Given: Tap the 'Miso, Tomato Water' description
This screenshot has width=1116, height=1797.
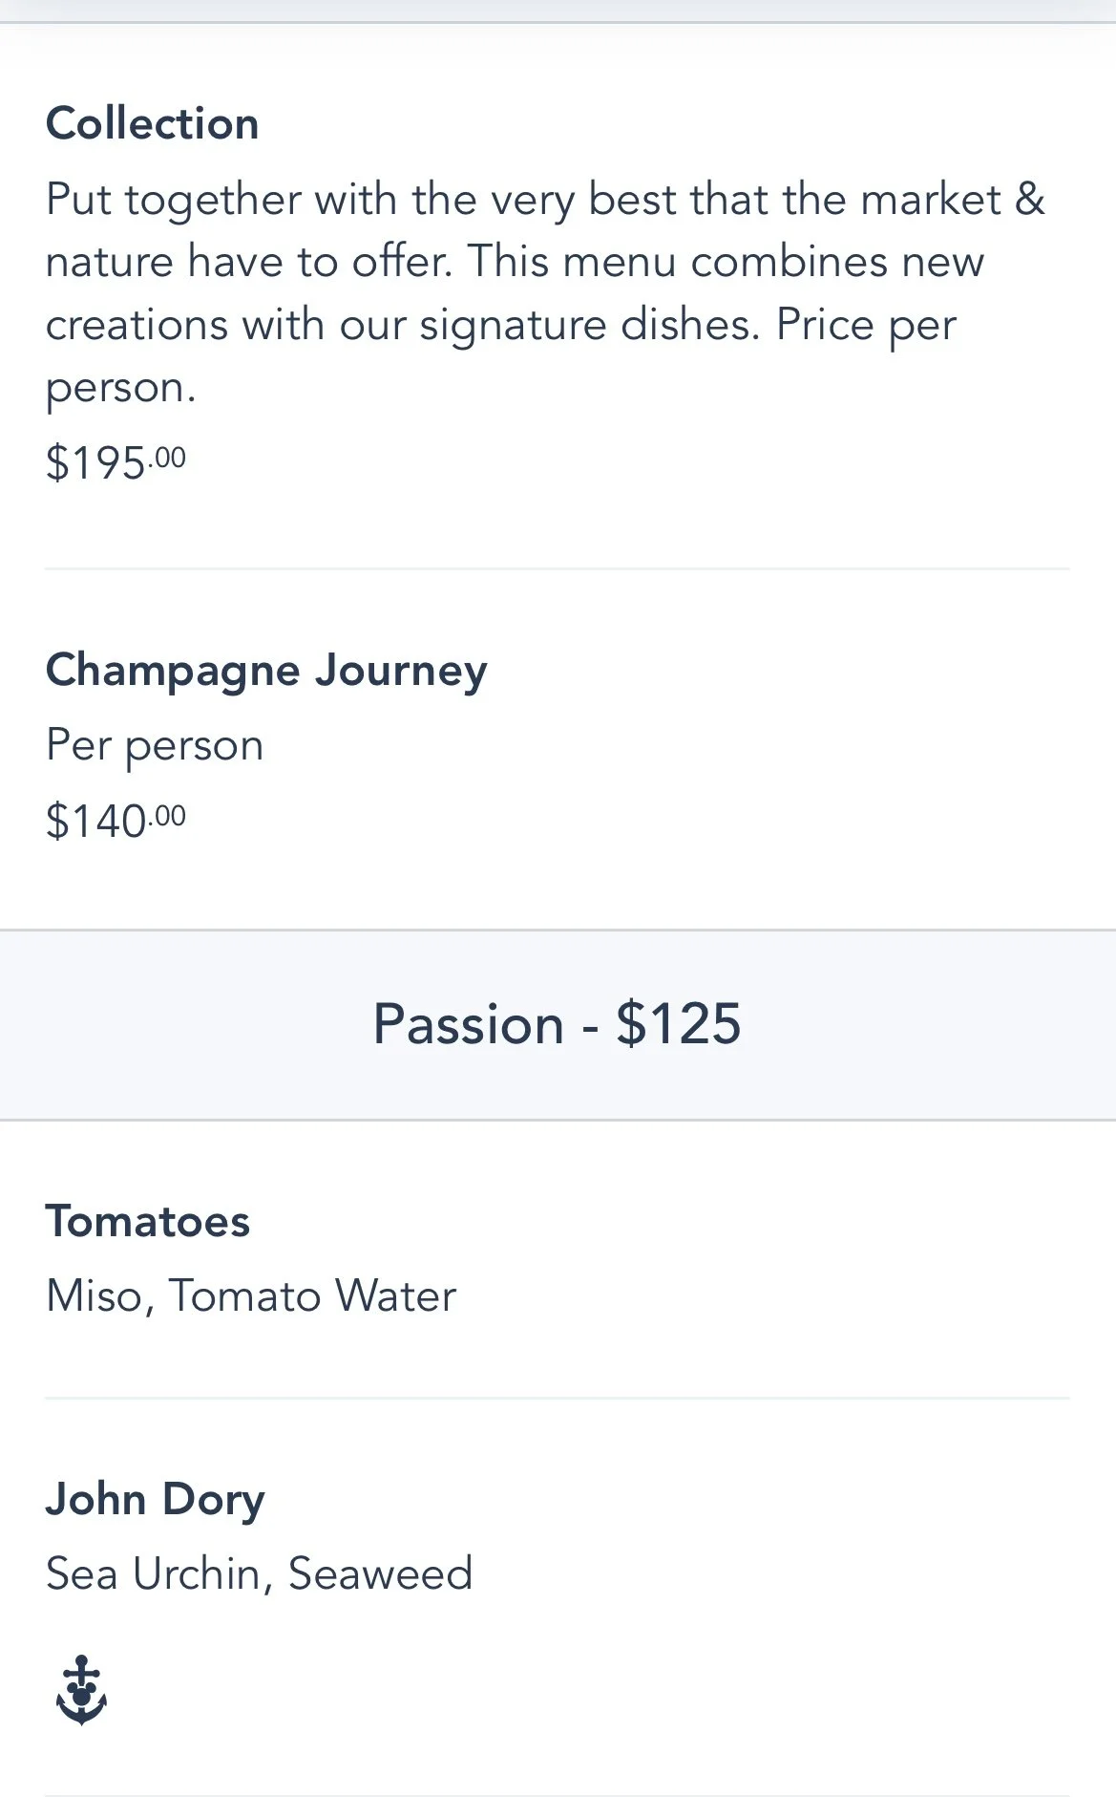Looking at the screenshot, I should pyautogui.click(x=251, y=1296).
